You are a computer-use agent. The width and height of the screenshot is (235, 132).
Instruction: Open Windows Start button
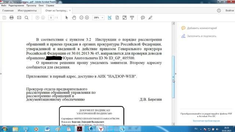coord(4,129)
